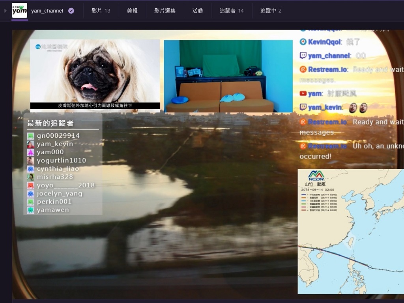Click the avatar icon beside gn00029914

(x=30, y=136)
